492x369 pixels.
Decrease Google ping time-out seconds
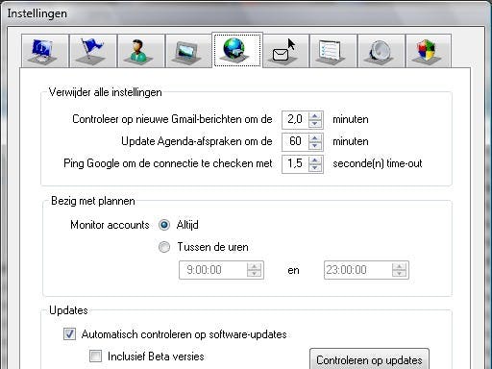click(x=315, y=167)
